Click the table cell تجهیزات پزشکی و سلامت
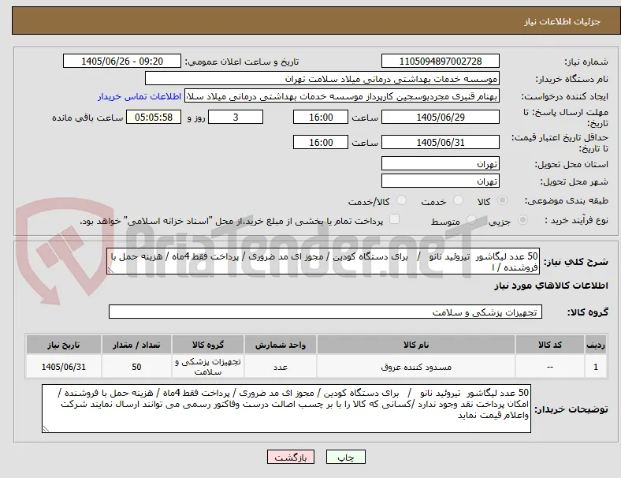621x478 pixels. coord(208,367)
